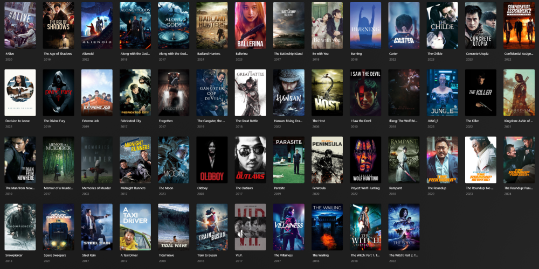Click "The Gangster, the ..." title text
Viewport: 539px width, 269px height.
pyautogui.click(x=211, y=121)
